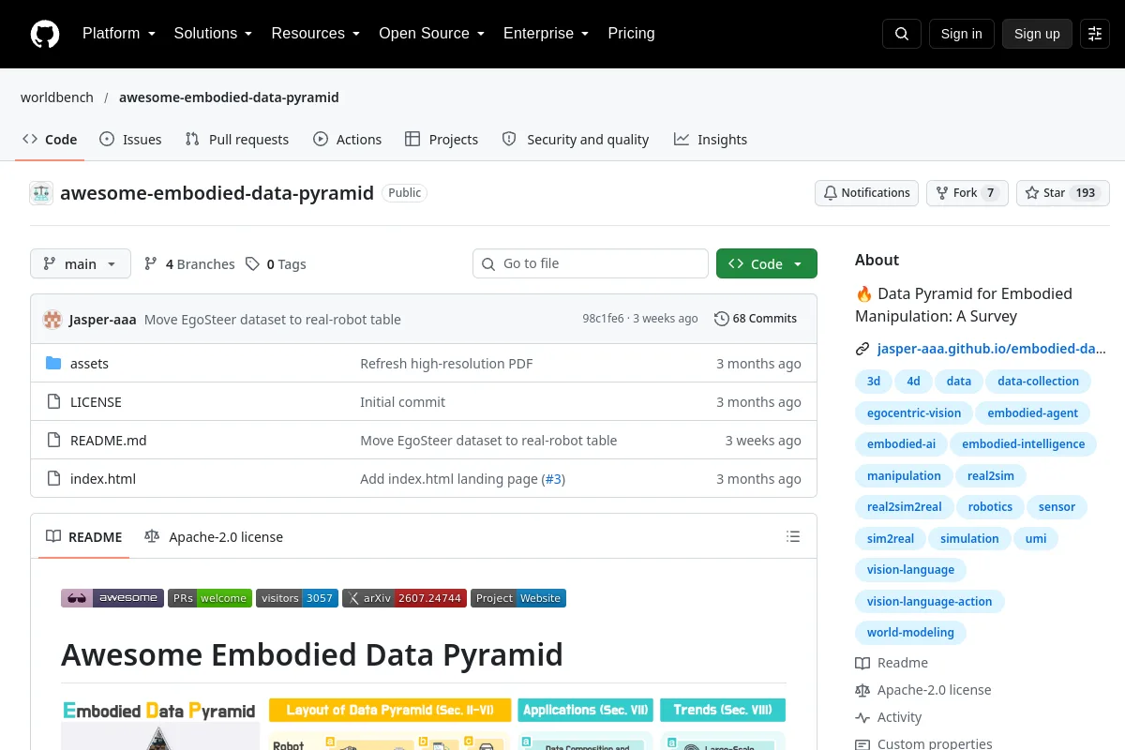Viewport: 1125px width, 750px height.
Task: Click the LICENSE file icon
Action: [x=53, y=402]
